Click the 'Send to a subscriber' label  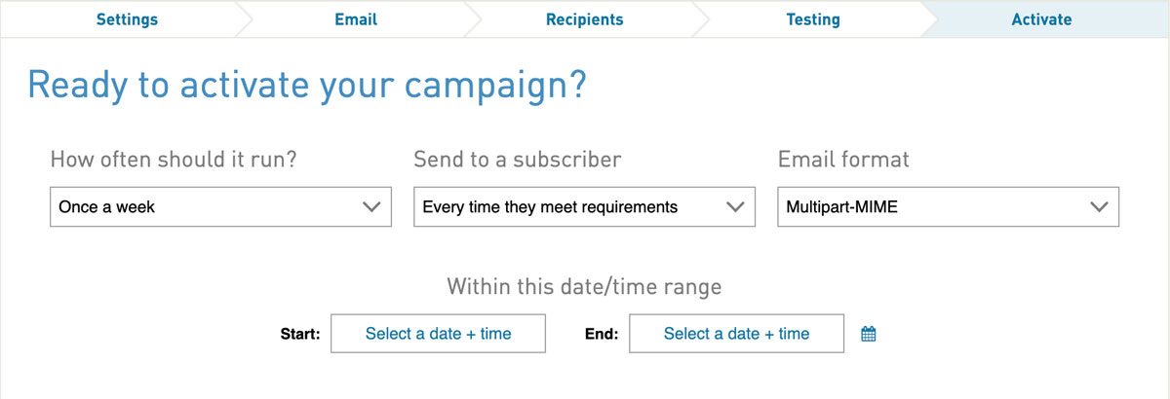[518, 159]
